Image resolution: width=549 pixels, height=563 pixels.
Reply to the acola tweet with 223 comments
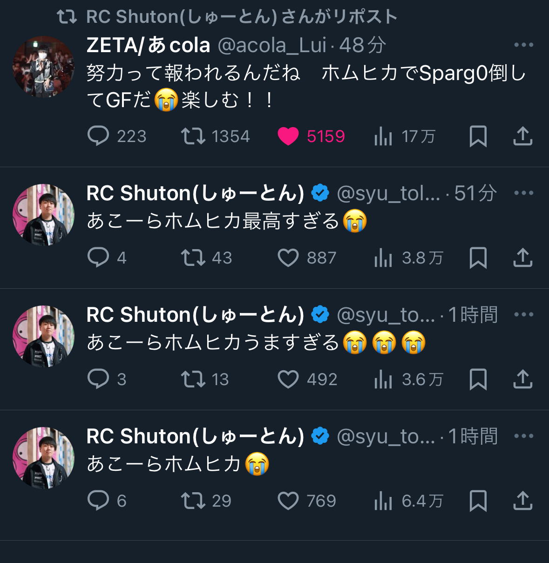coord(98,136)
